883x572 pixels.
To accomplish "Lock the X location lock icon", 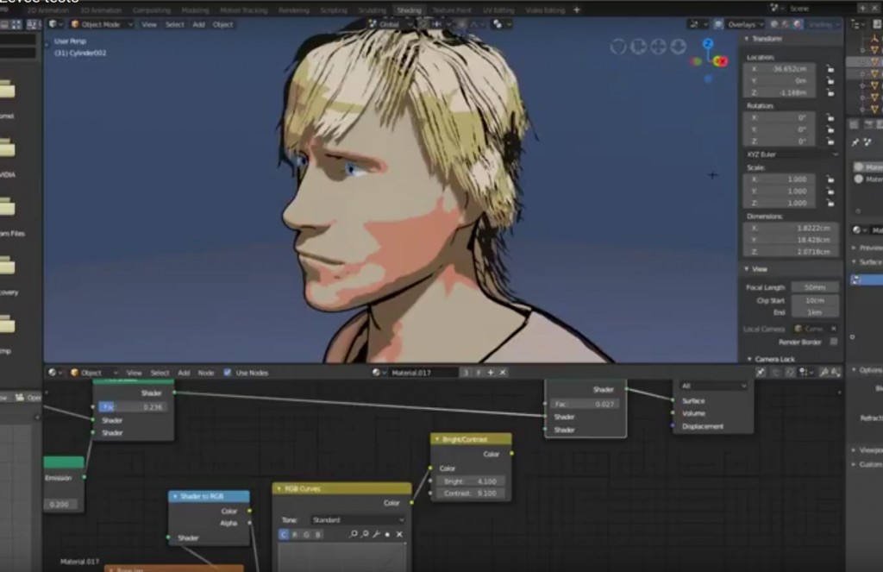I will tap(830, 68).
